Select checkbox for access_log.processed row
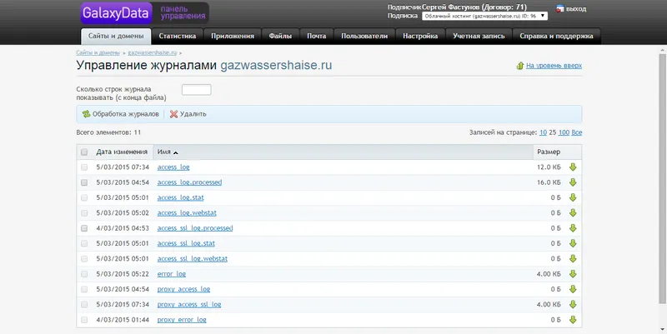Screen dimensions: 667x334 (84, 182)
